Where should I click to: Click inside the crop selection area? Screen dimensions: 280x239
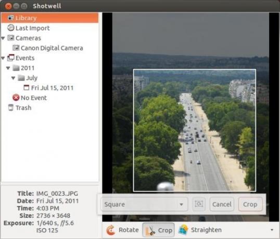[x=195, y=130]
